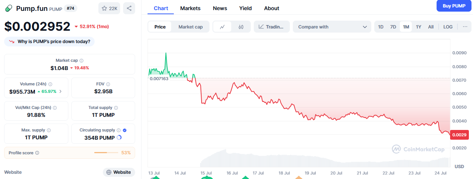
Task: Click the Buy PUMP button
Action: pyautogui.click(x=453, y=6)
